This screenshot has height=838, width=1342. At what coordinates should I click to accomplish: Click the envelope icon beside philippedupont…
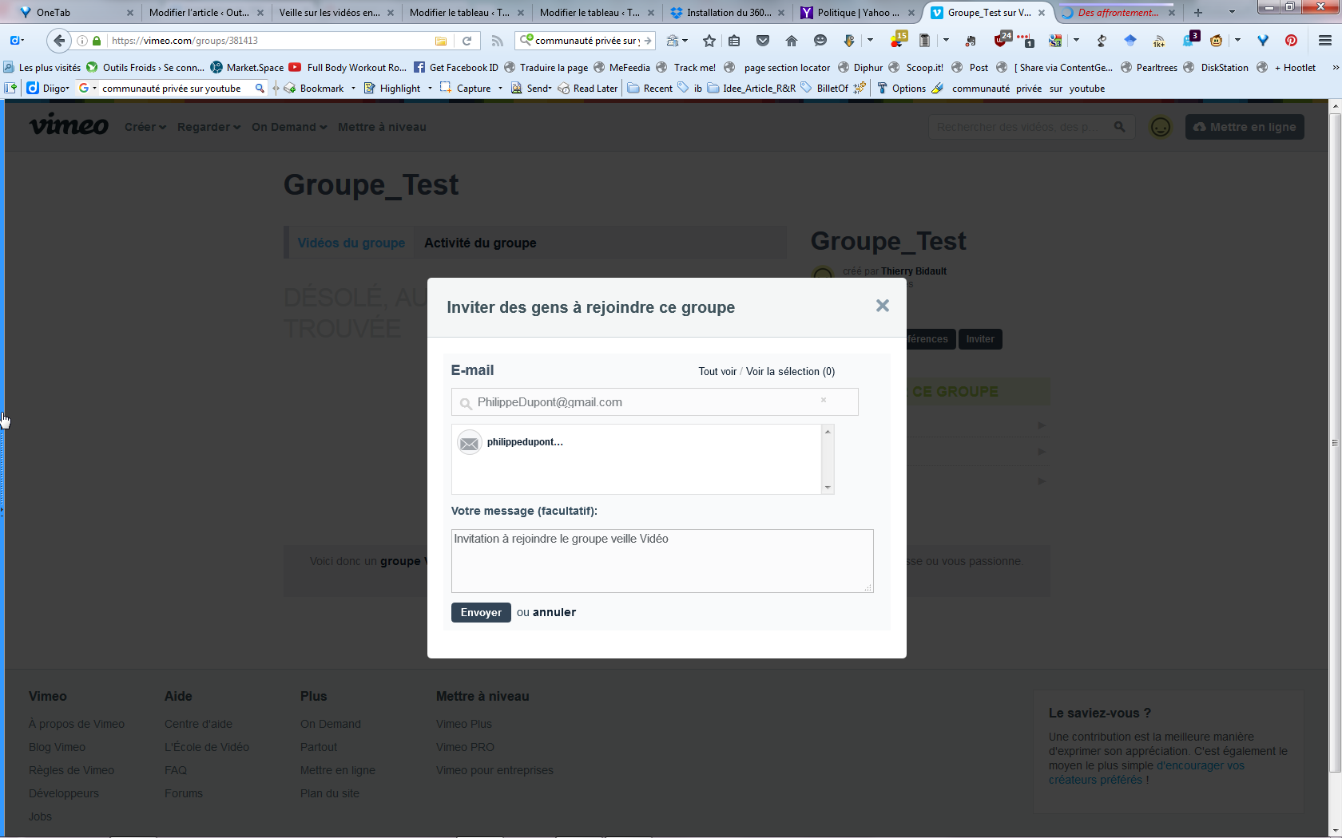pyautogui.click(x=470, y=442)
